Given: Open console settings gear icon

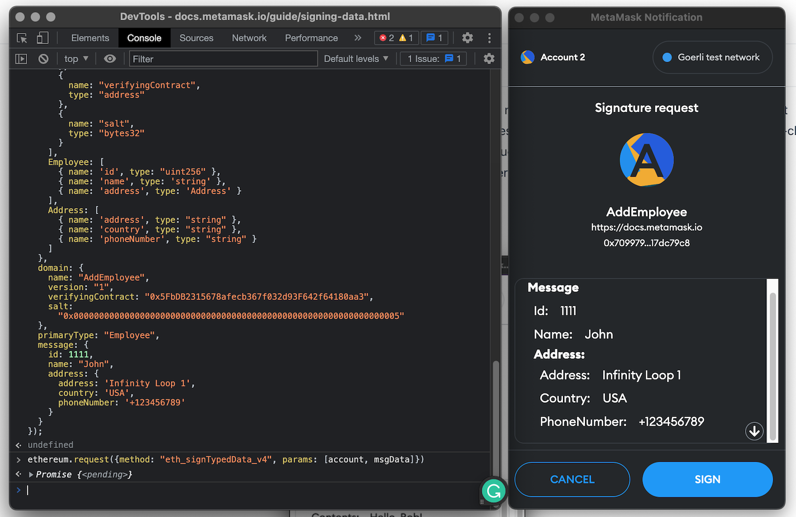Looking at the screenshot, I should click(489, 59).
